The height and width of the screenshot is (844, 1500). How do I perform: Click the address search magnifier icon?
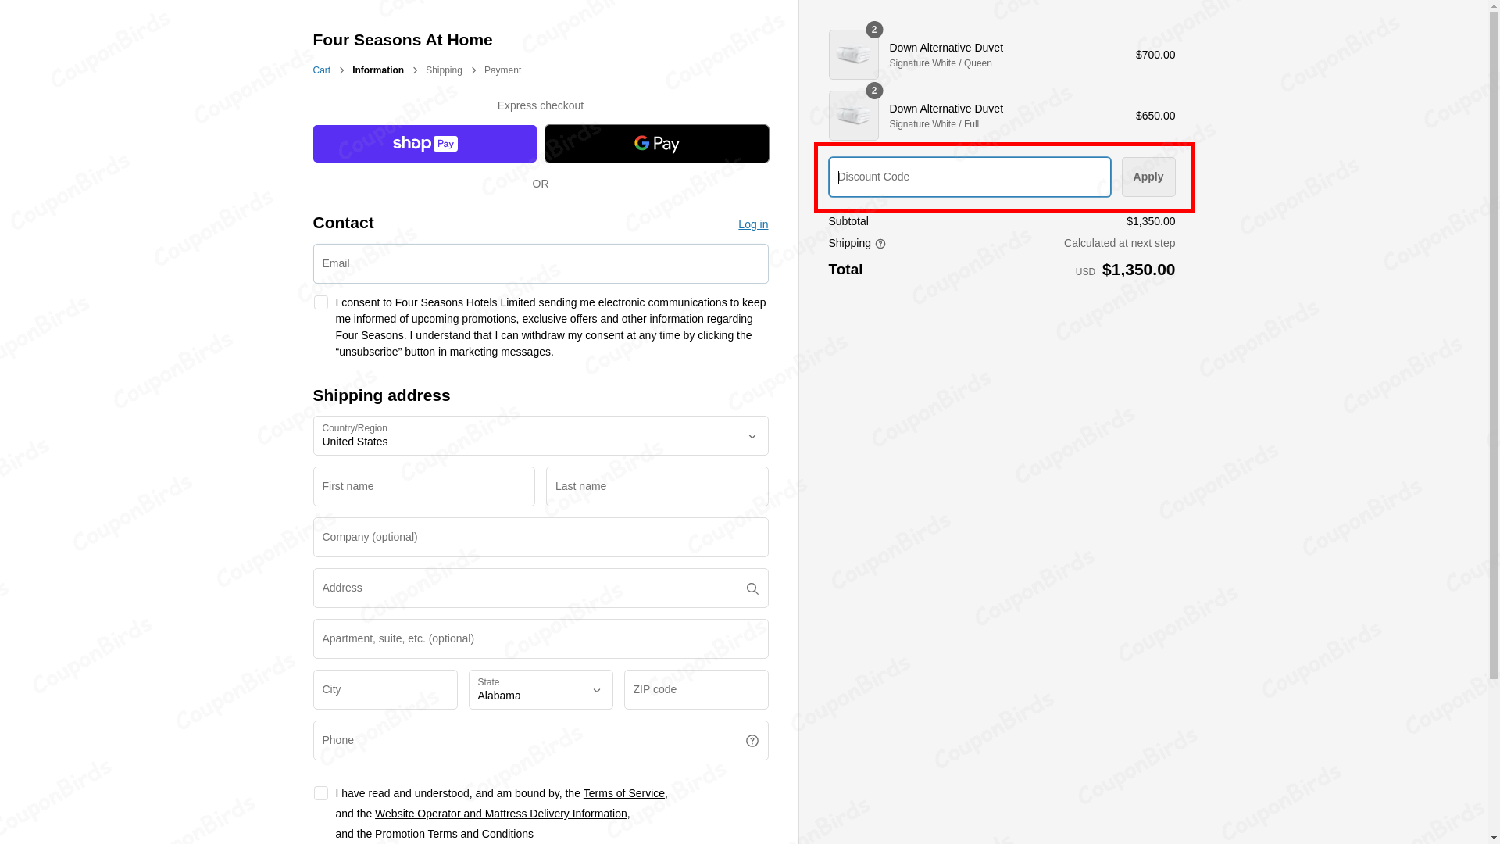point(752,588)
